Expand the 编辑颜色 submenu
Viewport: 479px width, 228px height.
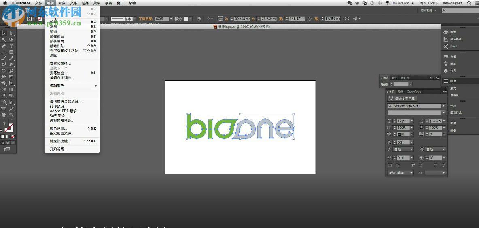72,86
